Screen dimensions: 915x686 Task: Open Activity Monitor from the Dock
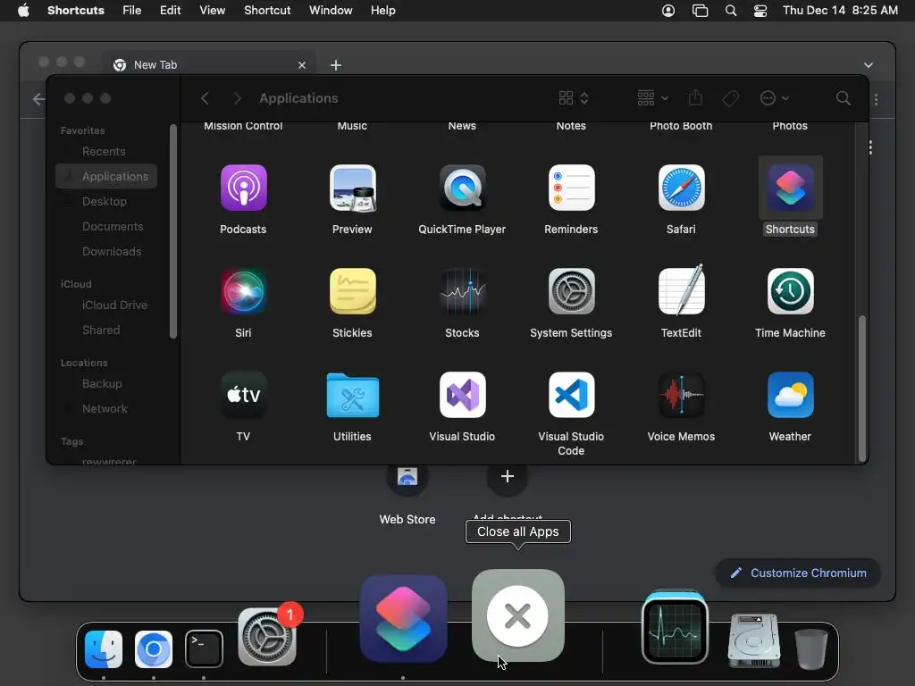675,628
